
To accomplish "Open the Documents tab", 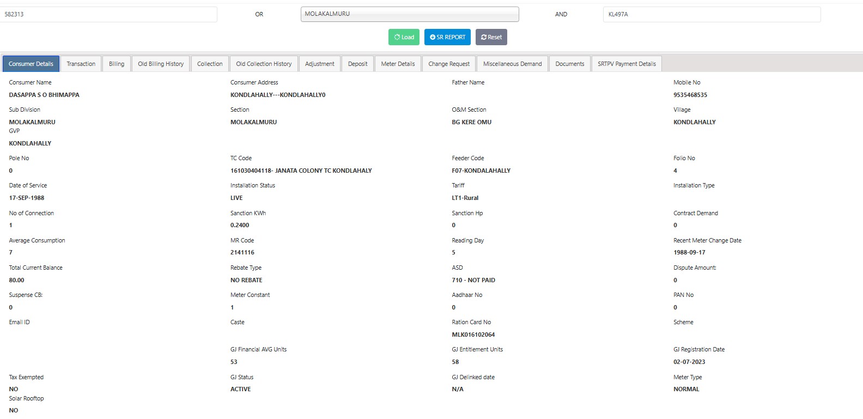I will click(x=569, y=64).
